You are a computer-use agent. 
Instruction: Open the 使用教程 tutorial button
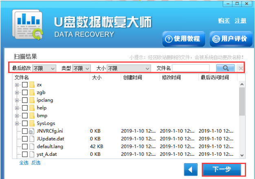[184, 39]
